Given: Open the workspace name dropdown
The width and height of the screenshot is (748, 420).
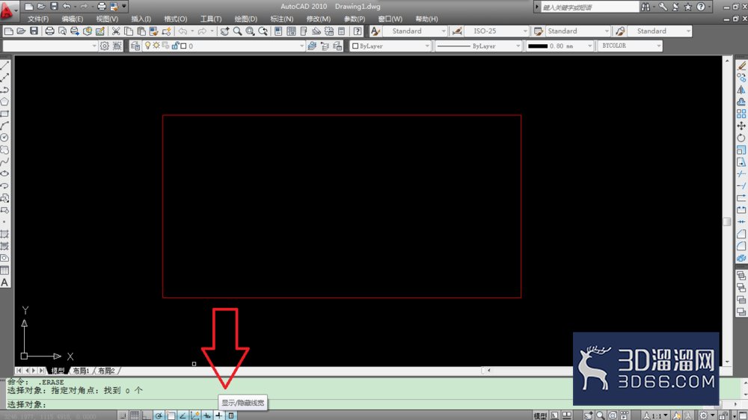Looking at the screenshot, I should (x=50, y=46).
